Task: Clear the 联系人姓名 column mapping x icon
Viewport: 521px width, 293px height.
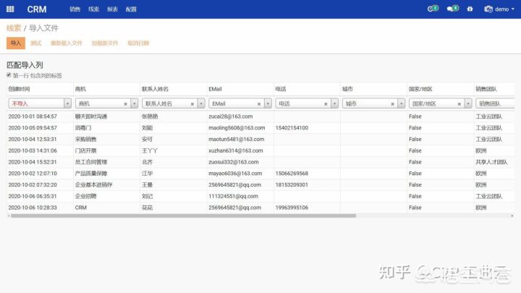Action: point(192,103)
